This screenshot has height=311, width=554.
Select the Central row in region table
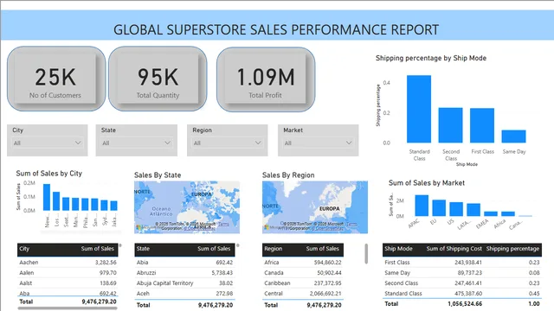click(x=303, y=294)
